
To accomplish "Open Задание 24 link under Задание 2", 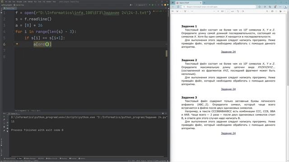I will 228,89.
